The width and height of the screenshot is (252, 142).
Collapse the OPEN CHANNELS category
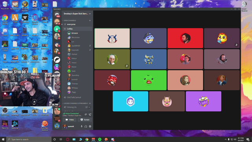coord(69,21)
